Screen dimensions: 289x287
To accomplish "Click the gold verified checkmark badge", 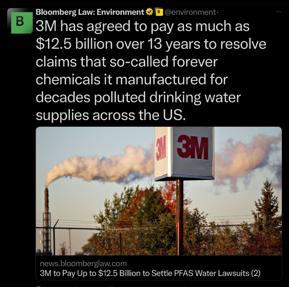I will coord(150,12).
